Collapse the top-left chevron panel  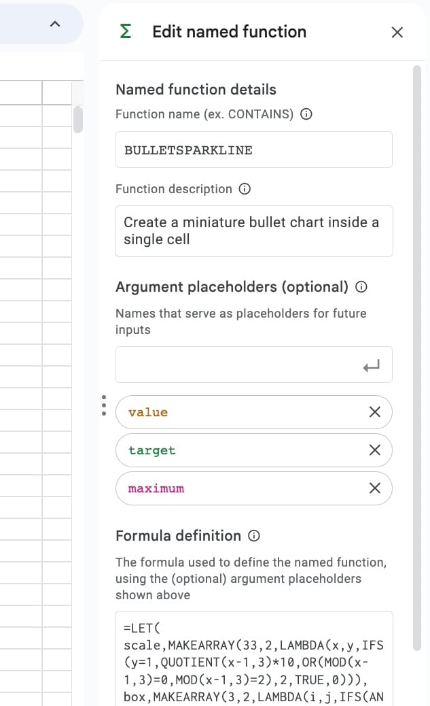(x=54, y=23)
